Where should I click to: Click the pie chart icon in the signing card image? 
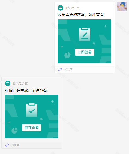pos(67,55)
